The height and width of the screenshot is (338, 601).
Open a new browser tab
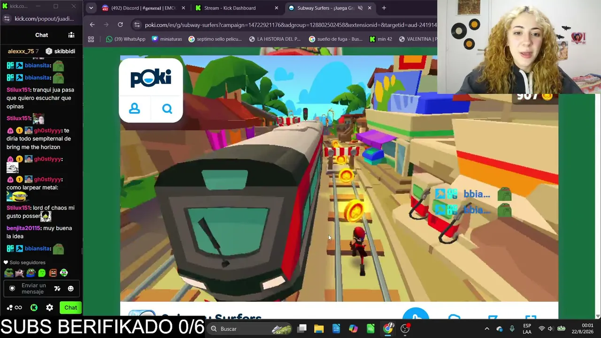click(x=384, y=8)
